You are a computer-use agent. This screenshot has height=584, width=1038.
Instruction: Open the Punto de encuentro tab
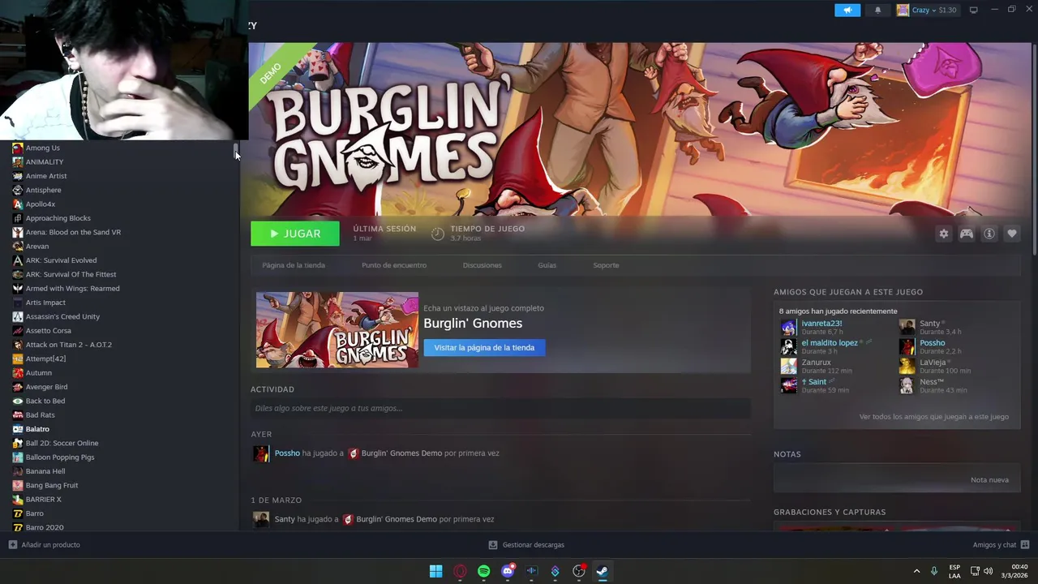tap(394, 265)
